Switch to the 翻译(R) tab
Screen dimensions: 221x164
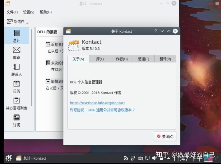(165, 59)
